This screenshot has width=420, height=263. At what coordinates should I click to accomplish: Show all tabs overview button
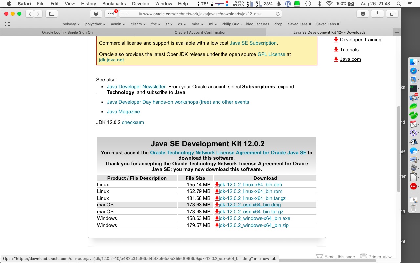(392, 14)
